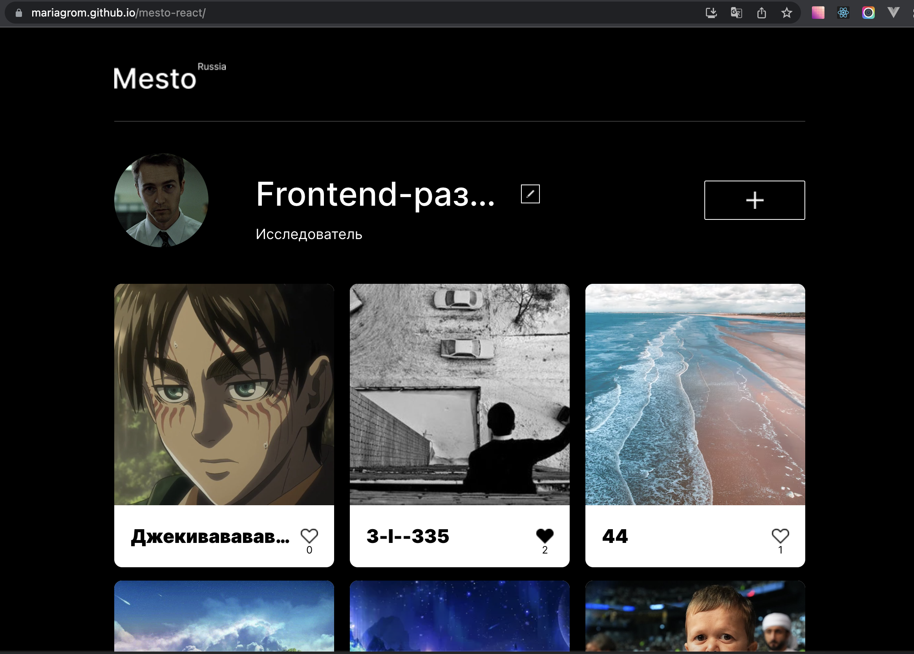Open the anime character card image
The image size is (914, 654).
tap(224, 394)
